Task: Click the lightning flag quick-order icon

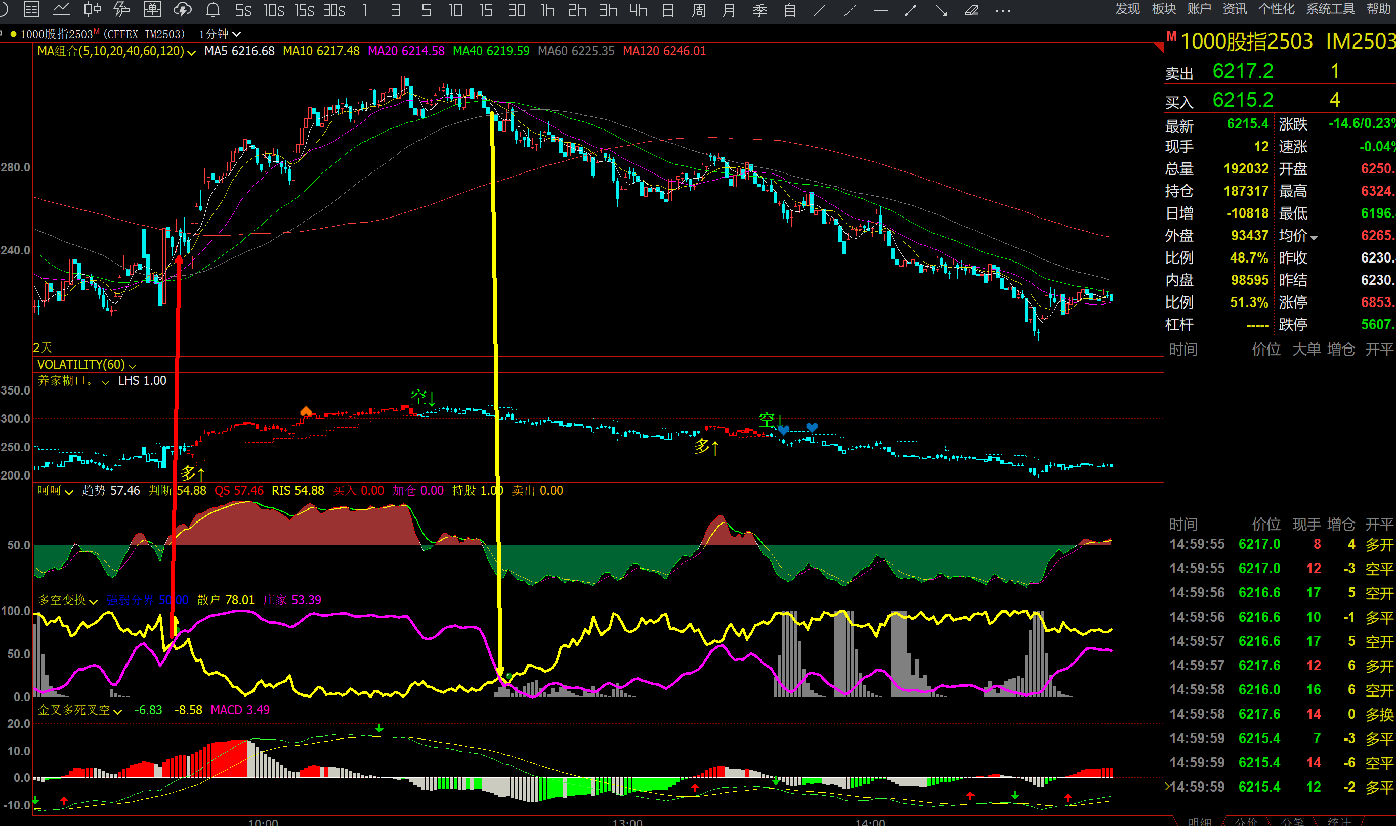Action: 122,10
